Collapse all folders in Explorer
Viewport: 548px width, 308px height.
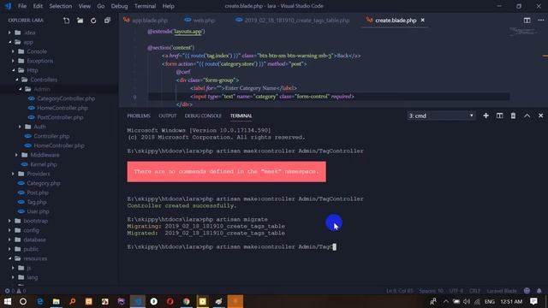(107, 21)
